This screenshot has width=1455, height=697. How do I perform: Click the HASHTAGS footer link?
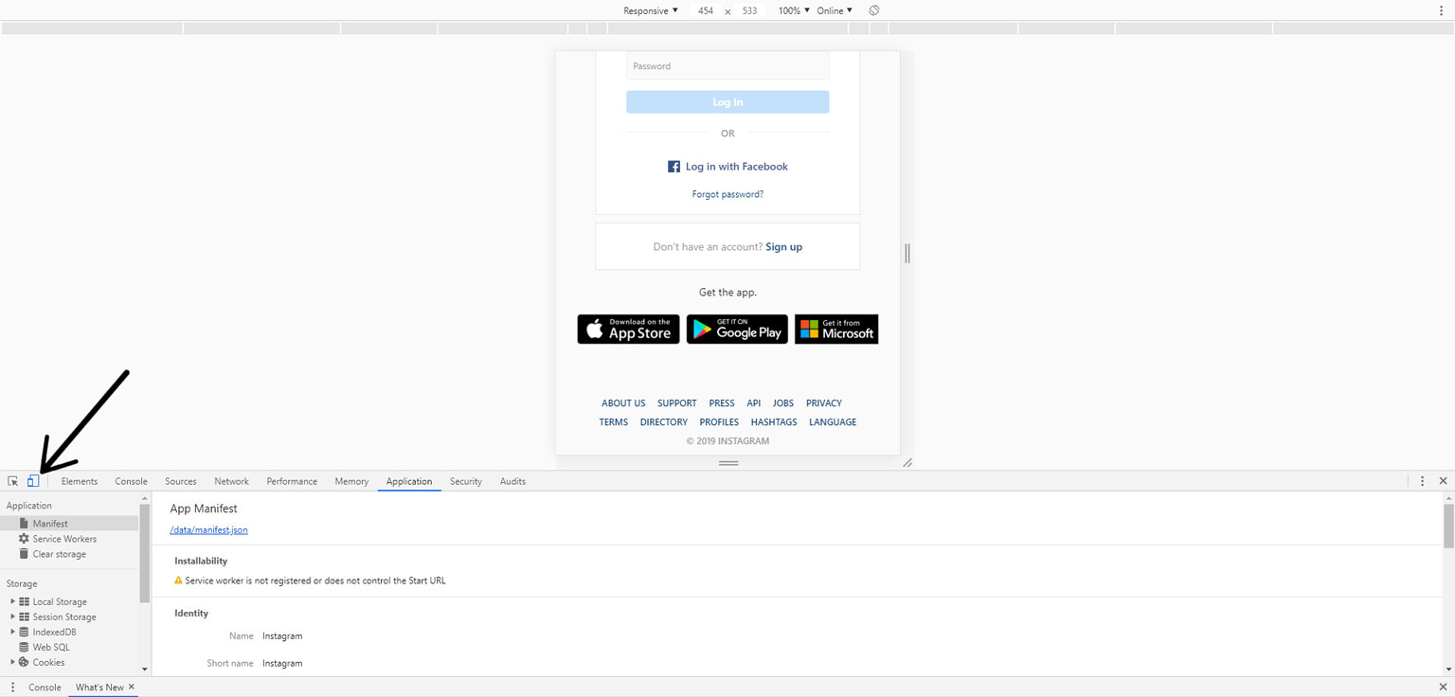click(774, 422)
